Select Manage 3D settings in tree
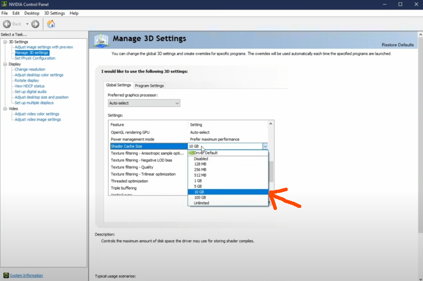Image resolution: width=423 pixels, height=281 pixels. 31,53
